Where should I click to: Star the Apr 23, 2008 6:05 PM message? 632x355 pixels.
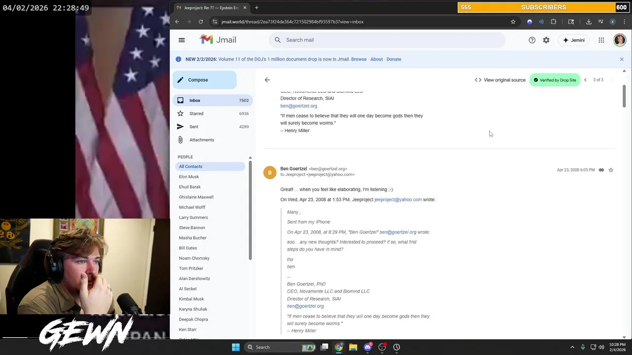coord(611,170)
